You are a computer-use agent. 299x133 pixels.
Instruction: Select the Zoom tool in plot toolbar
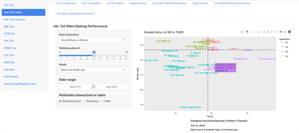(x=247, y=32)
